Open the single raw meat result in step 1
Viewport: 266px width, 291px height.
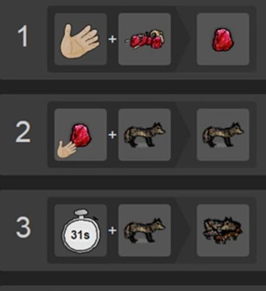coord(223,39)
